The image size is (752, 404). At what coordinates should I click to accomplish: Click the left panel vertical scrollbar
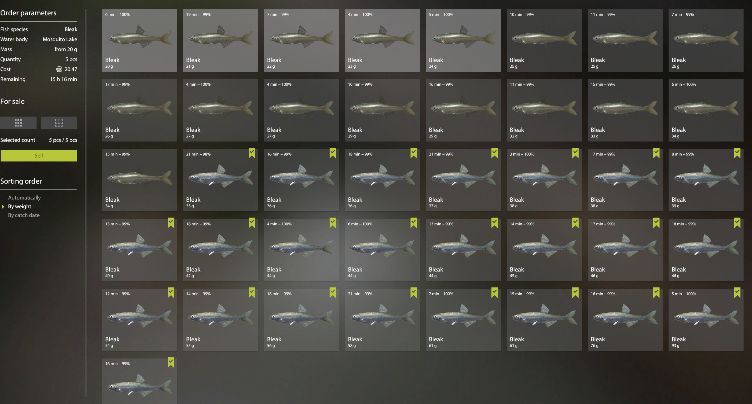(x=86, y=203)
